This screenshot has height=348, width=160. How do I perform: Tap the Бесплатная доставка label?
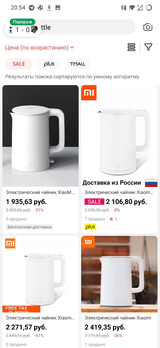pyautogui.click(x=30, y=227)
